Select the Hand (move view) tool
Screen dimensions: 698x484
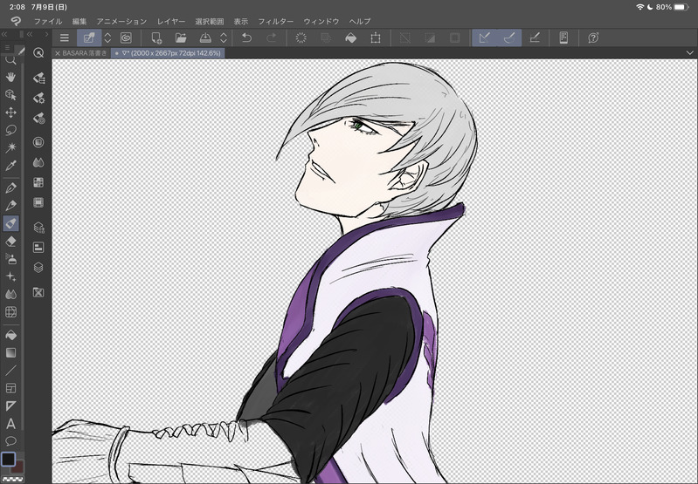10,78
